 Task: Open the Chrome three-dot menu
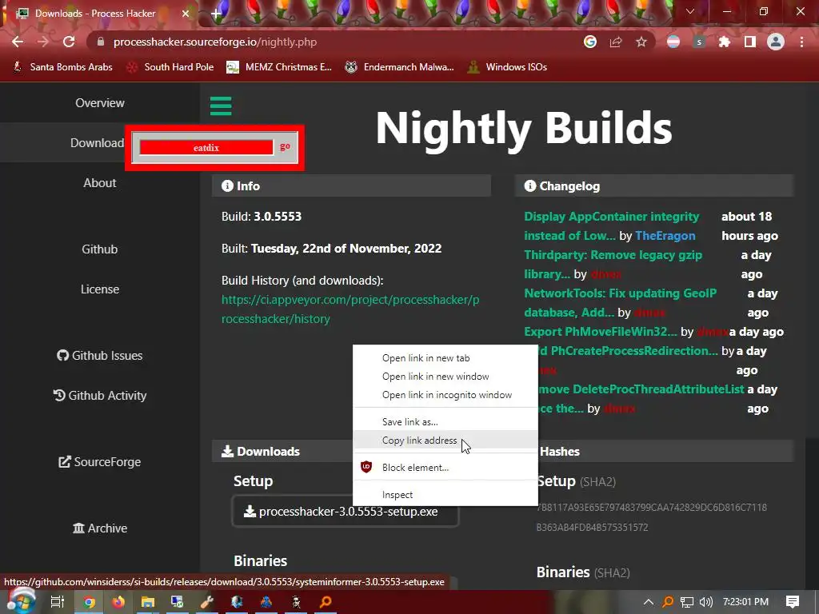(801, 42)
